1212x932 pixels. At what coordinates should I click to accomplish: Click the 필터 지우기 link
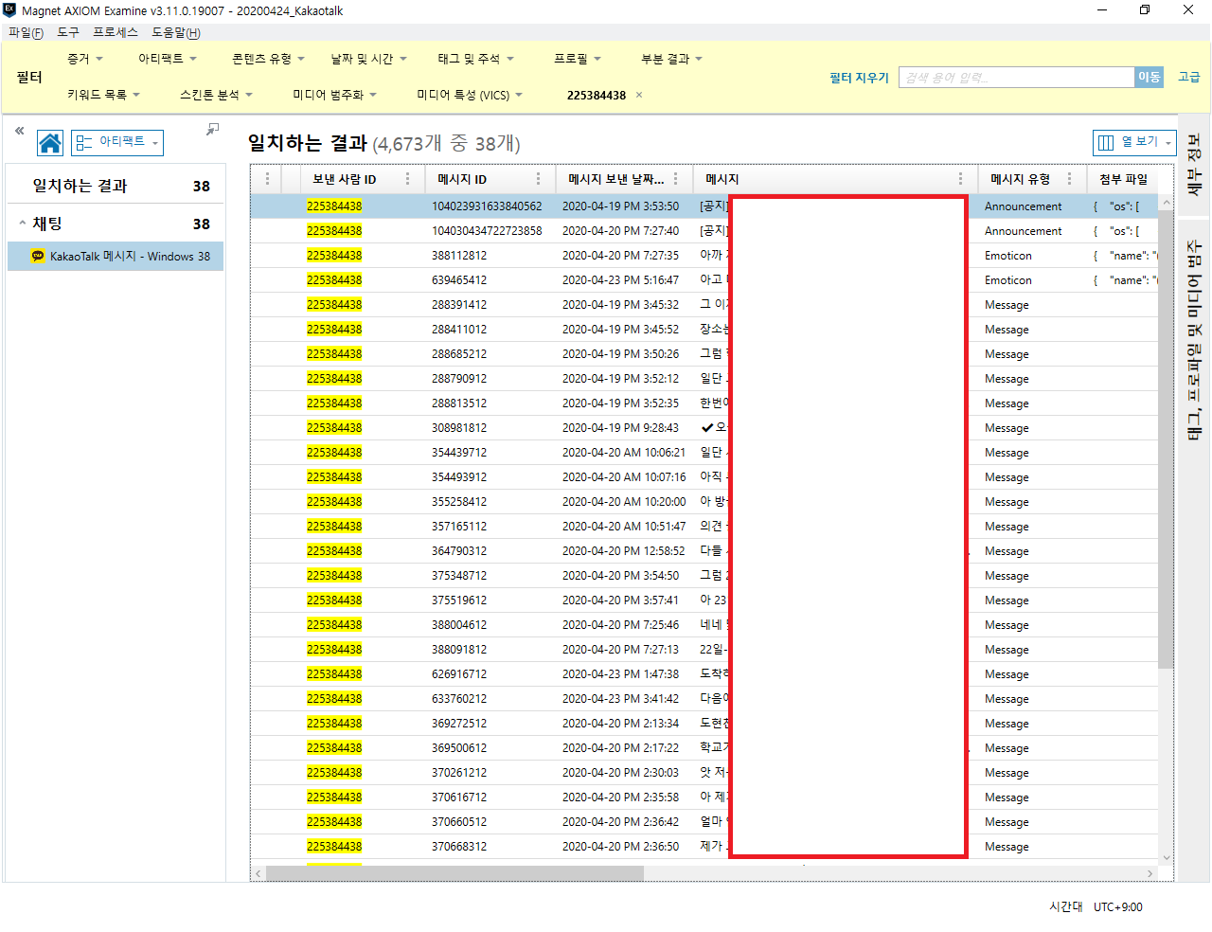click(x=859, y=78)
